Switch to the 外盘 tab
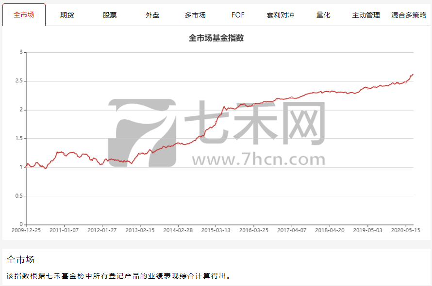The height and width of the screenshot is (286, 432). coord(152,15)
